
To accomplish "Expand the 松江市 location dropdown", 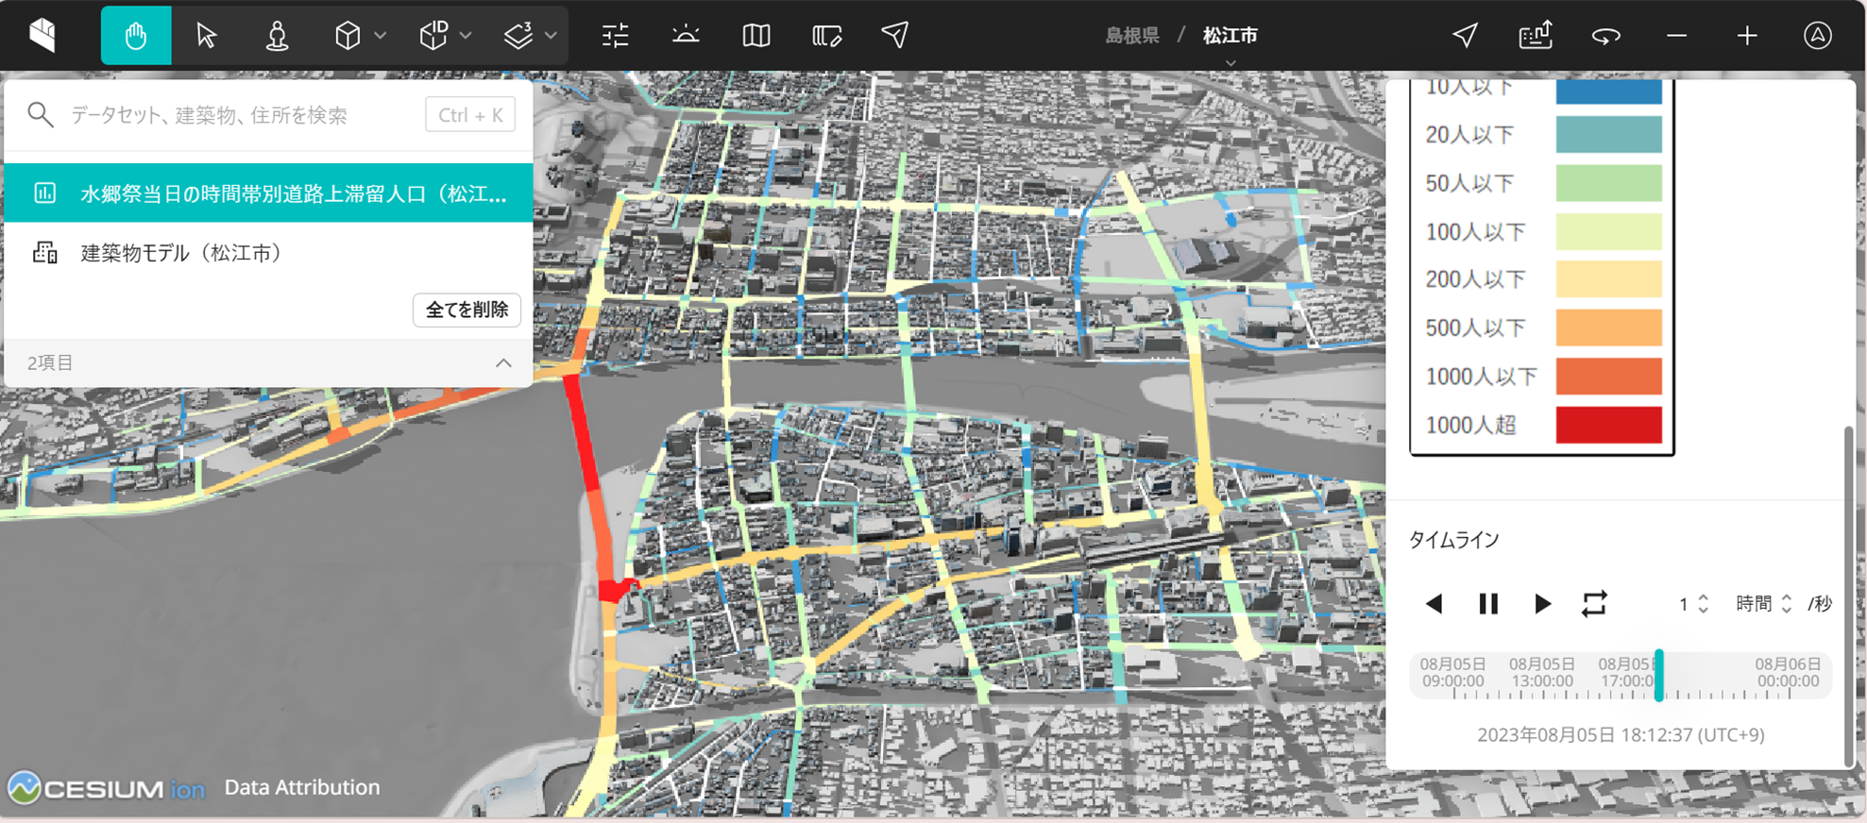I will (x=1230, y=62).
